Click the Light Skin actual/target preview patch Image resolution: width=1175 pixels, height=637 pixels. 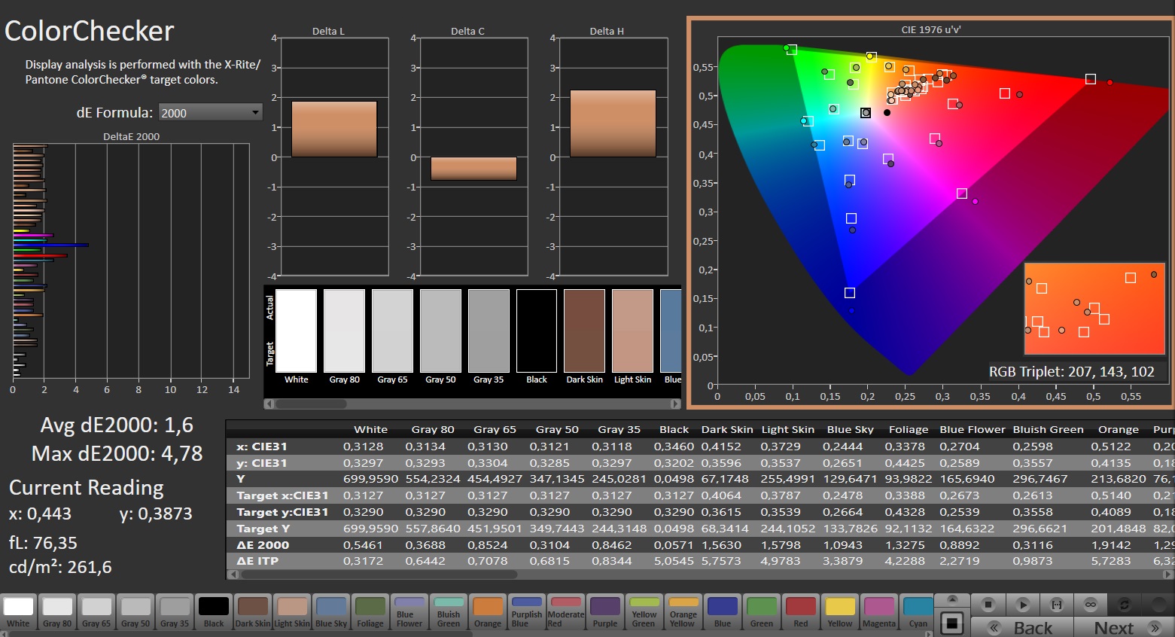pos(633,331)
